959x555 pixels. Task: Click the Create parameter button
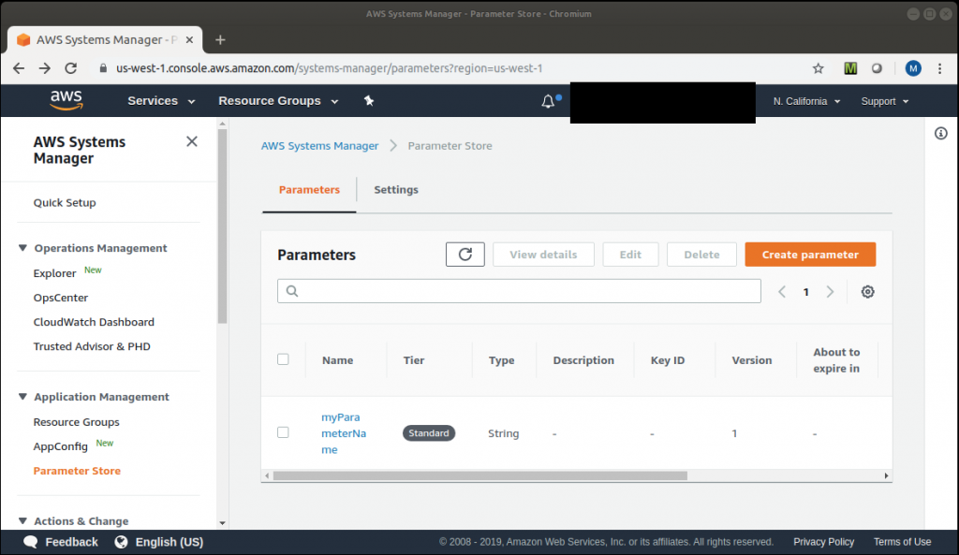[809, 255]
